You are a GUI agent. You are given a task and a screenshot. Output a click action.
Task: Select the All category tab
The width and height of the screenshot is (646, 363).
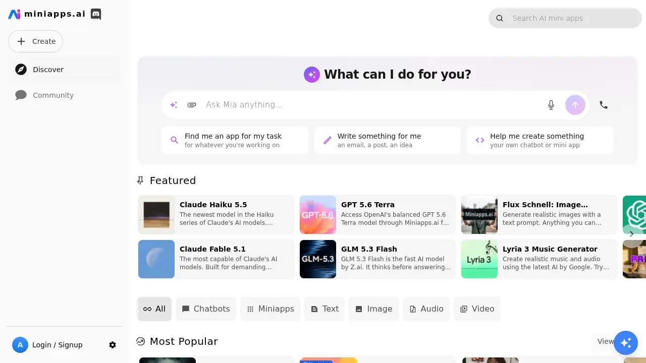[154, 309]
